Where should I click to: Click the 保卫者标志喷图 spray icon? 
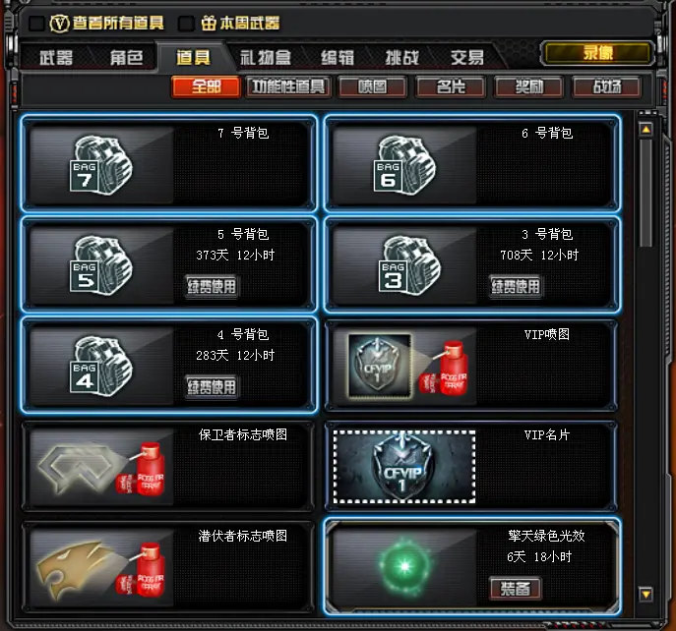(101, 468)
